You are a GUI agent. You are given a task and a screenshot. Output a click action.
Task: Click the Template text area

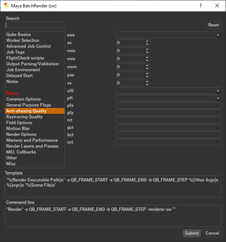point(113,186)
